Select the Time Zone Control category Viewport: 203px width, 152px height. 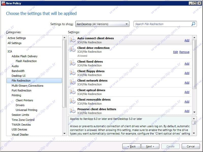(23, 120)
